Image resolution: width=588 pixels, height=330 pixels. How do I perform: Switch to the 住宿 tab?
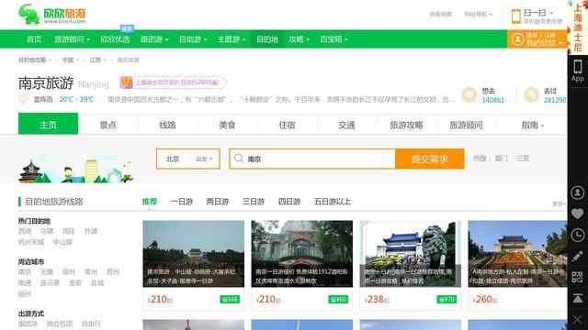[287, 125]
